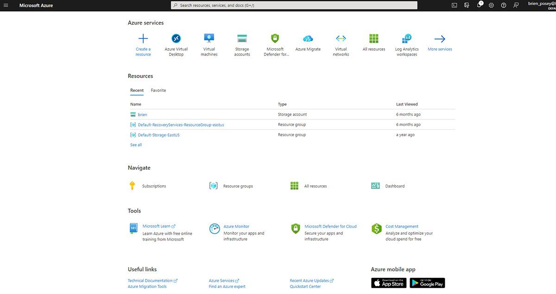
Task: Open Azure Virtual Desktop service icon
Action: (x=176, y=39)
